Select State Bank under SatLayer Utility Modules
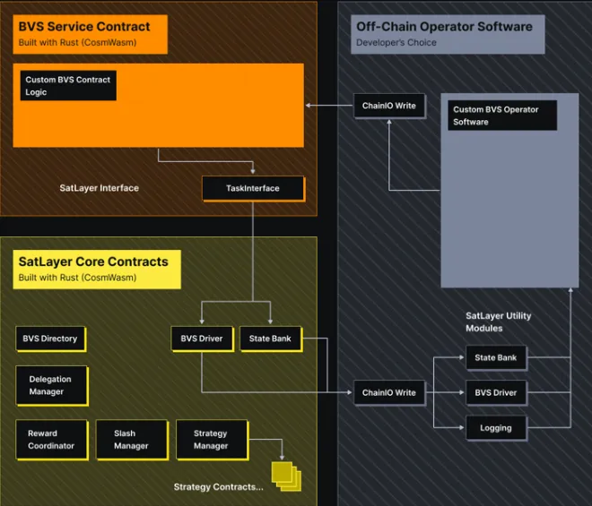592x506 pixels. coord(495,357)
